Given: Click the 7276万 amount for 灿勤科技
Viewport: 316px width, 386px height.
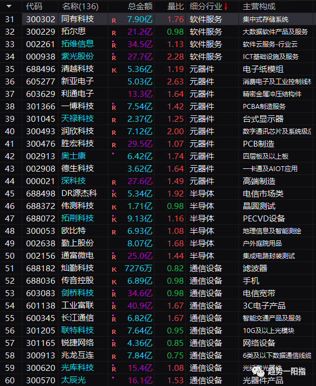Looking at the screenshot, I should (138, 268).
